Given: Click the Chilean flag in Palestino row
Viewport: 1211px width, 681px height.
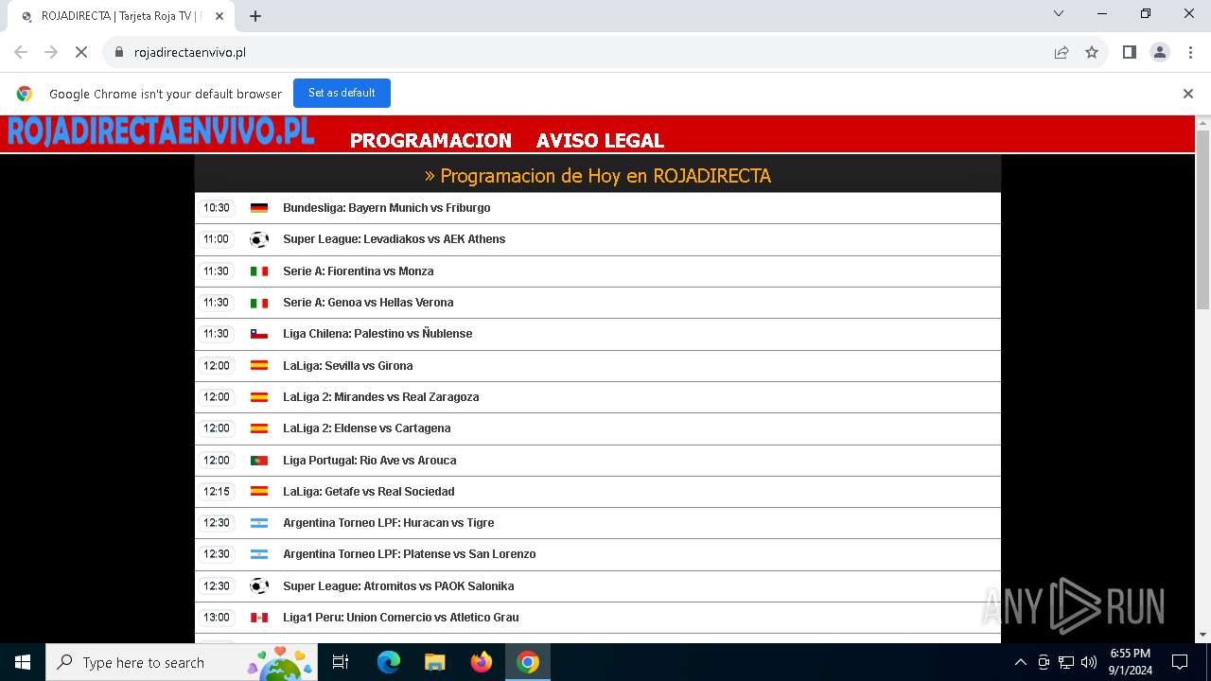Looking at the screenshot, I should (259, 334).
